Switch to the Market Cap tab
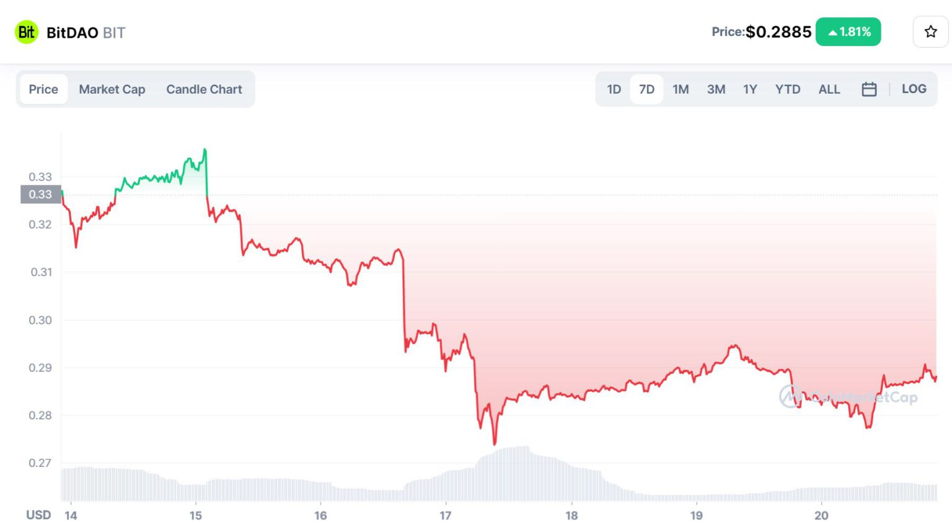Screen dimensions: 952x524 pyautogui.click(x=112, y=89)
